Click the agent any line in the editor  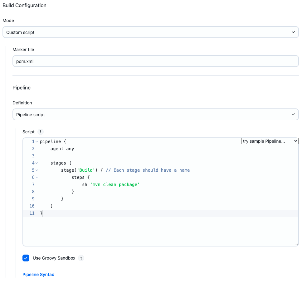tap(62, 149)
